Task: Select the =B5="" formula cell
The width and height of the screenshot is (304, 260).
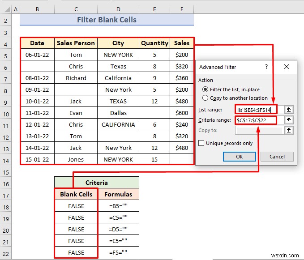Action: pos(118,206)
